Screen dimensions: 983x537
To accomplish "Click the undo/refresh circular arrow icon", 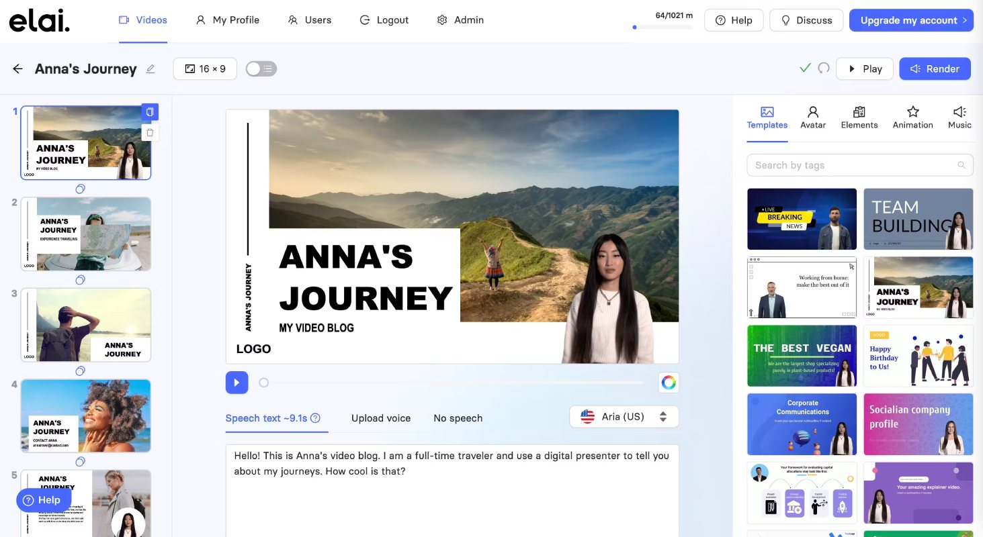I will point(823,68).
